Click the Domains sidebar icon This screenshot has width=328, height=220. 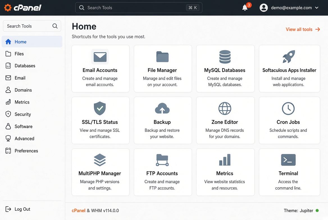[8, 90]
